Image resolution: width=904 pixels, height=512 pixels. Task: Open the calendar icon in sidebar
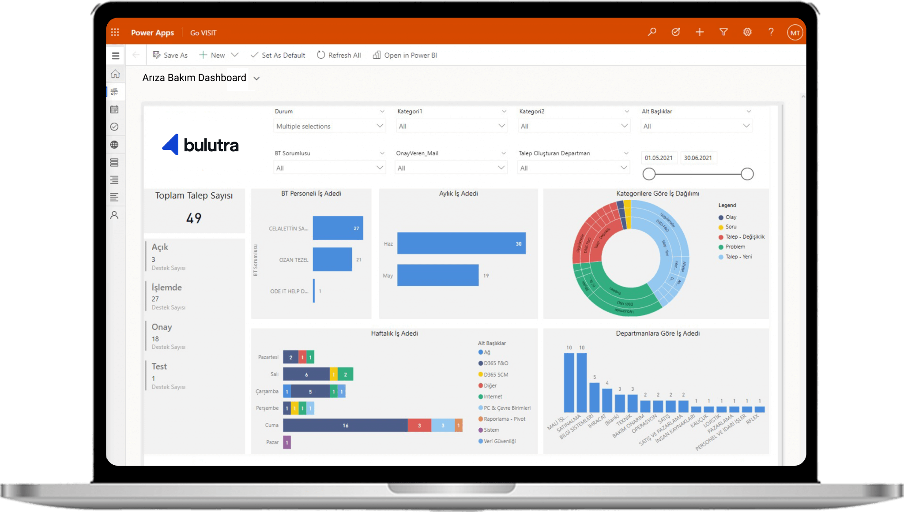tap(114, 109)
